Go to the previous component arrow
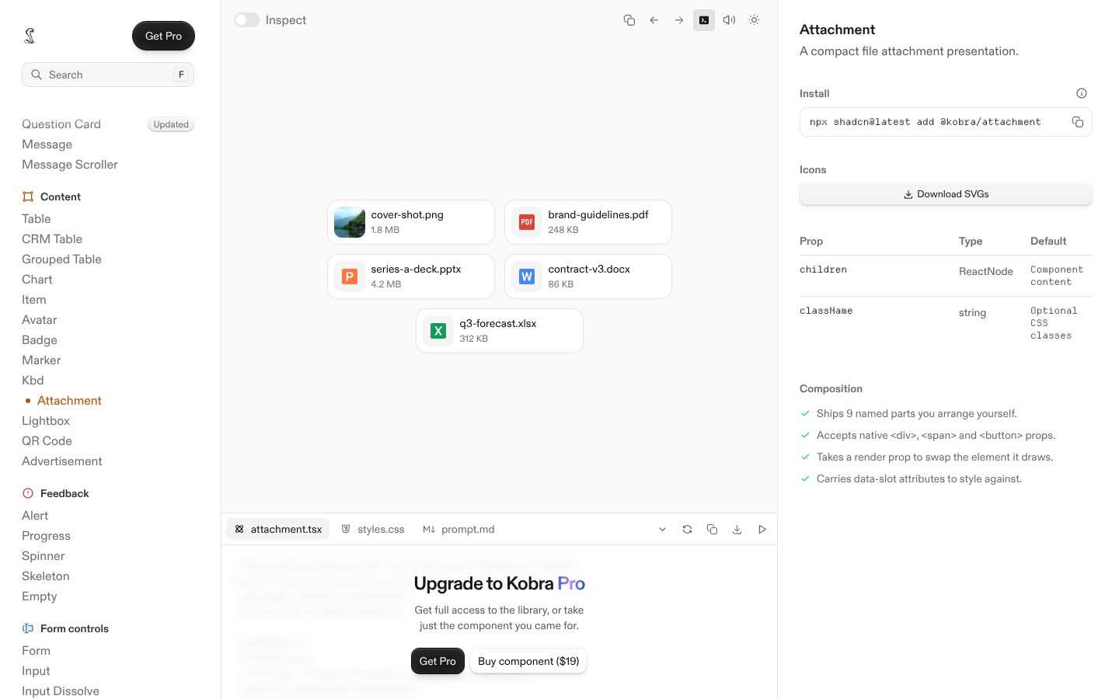The height and width of the screenshot is (699, 1119). [654, 20]
